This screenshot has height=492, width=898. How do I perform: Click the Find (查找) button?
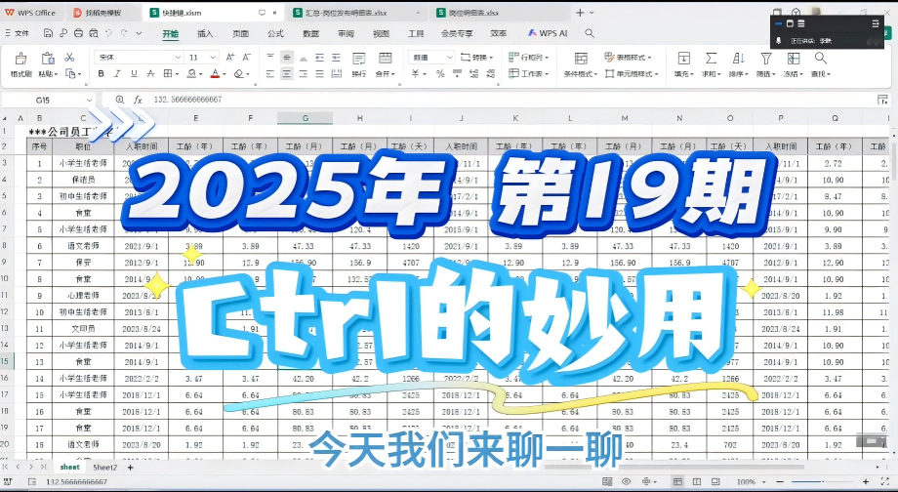pos(821,64)
